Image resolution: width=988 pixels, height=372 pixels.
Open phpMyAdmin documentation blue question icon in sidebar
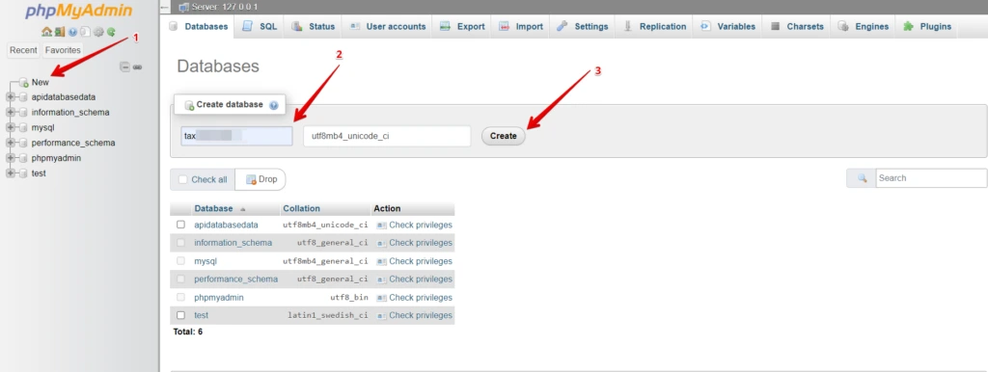pyautogui.click(x=72, y=32)
